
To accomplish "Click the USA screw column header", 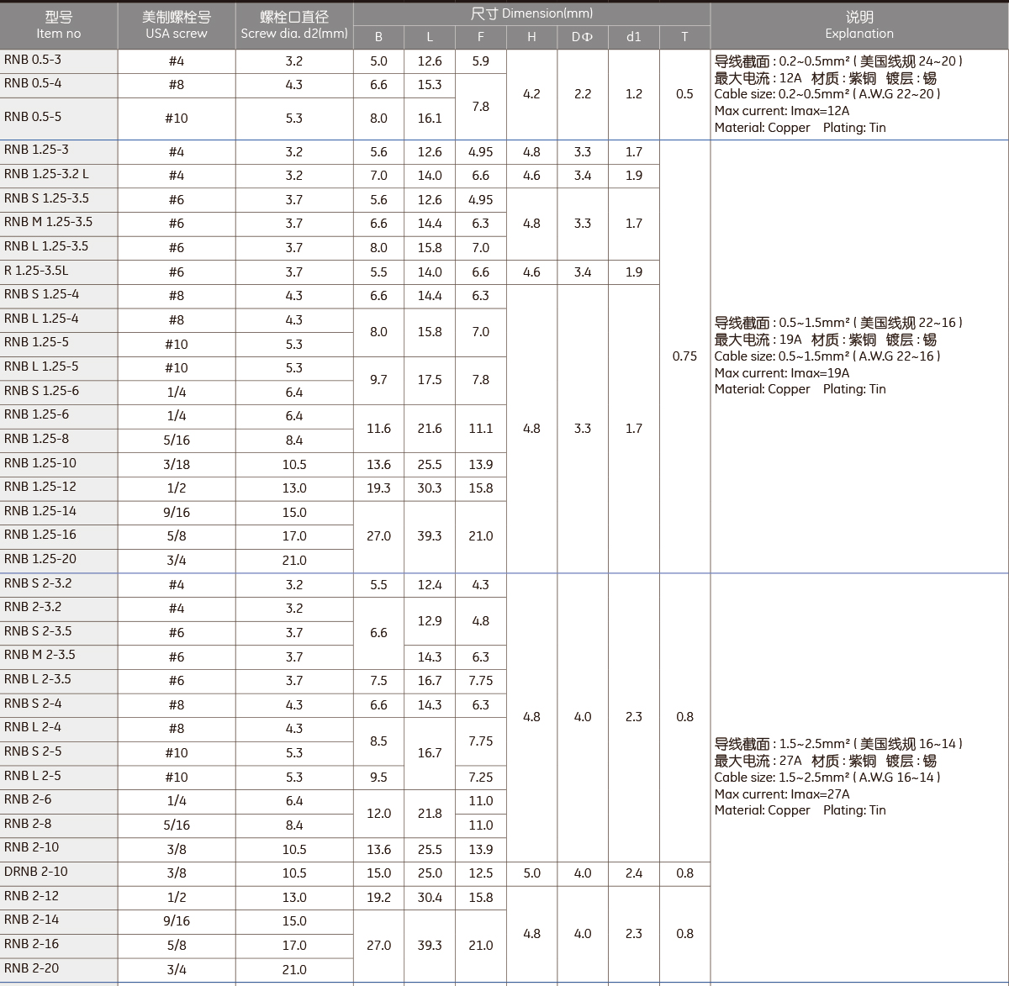I will 176,25.
